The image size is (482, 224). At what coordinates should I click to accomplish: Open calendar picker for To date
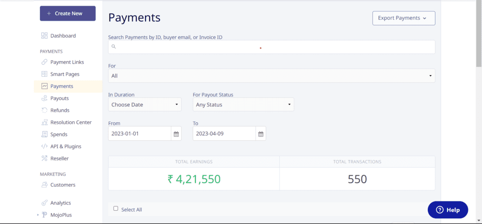click(261, 134)
